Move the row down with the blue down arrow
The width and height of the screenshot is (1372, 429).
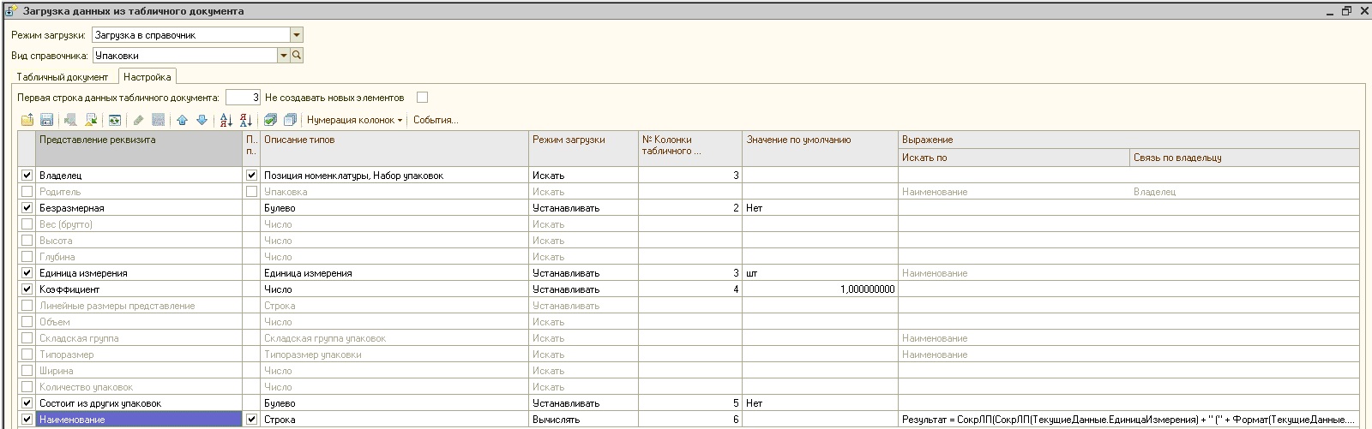pos(202,120)
